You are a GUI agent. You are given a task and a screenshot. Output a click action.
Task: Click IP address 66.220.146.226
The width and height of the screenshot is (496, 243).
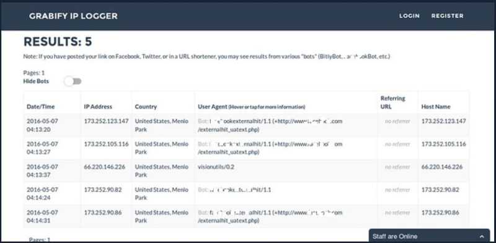pyautogui.click(x=104, y=167)
